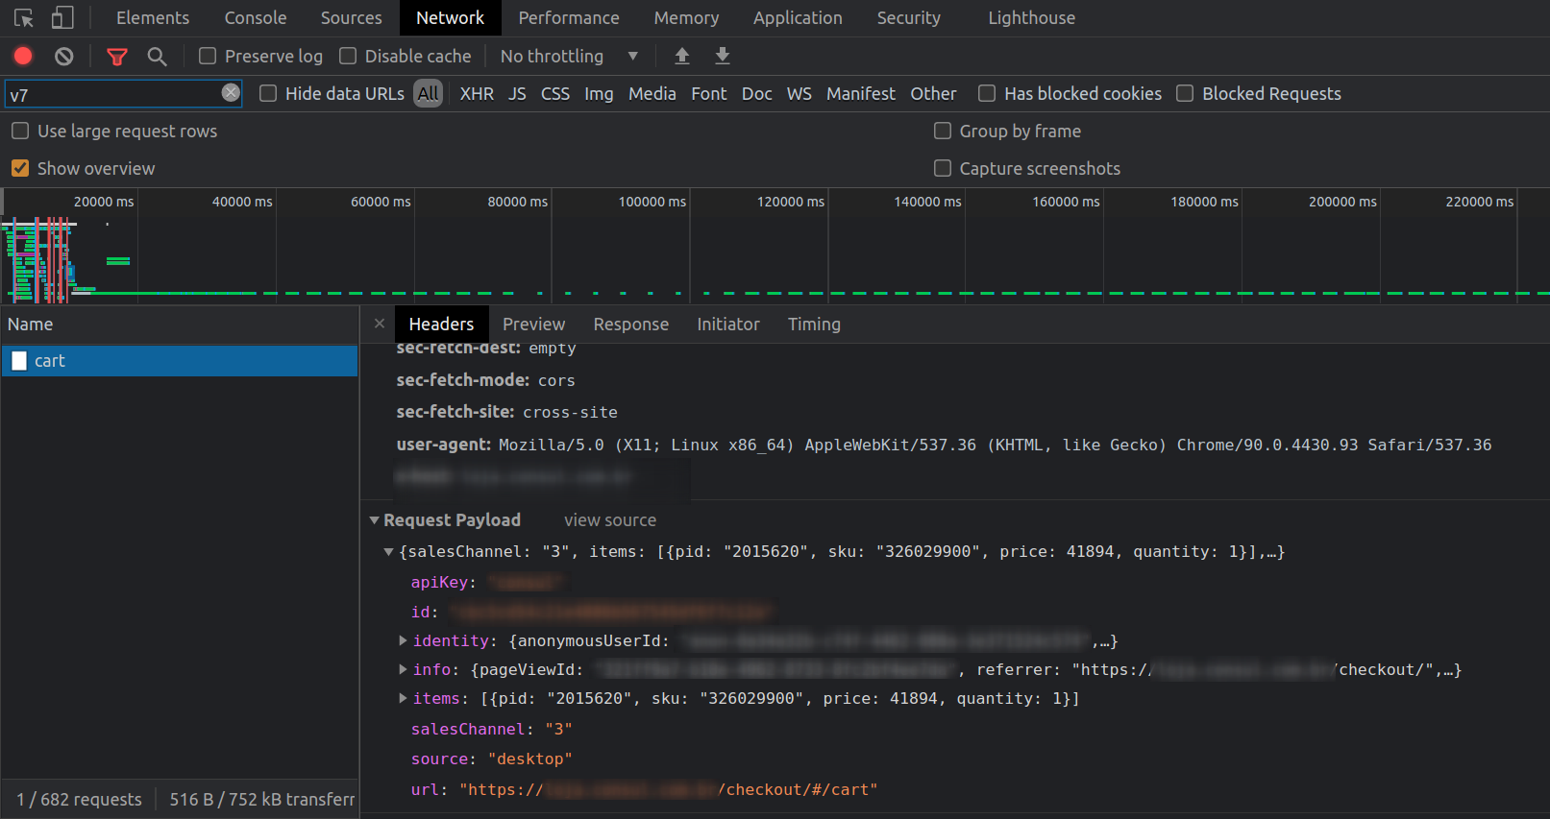Check Hide data URLs option
Viewport: 1550px width, 819px height.
click(268, 93)
